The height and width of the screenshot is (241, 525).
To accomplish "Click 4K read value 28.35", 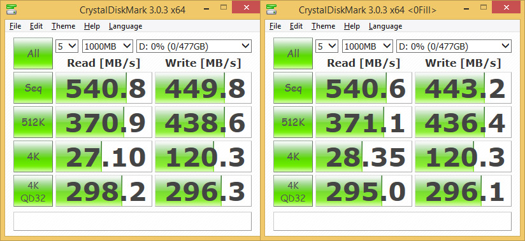I will (364, 156).
